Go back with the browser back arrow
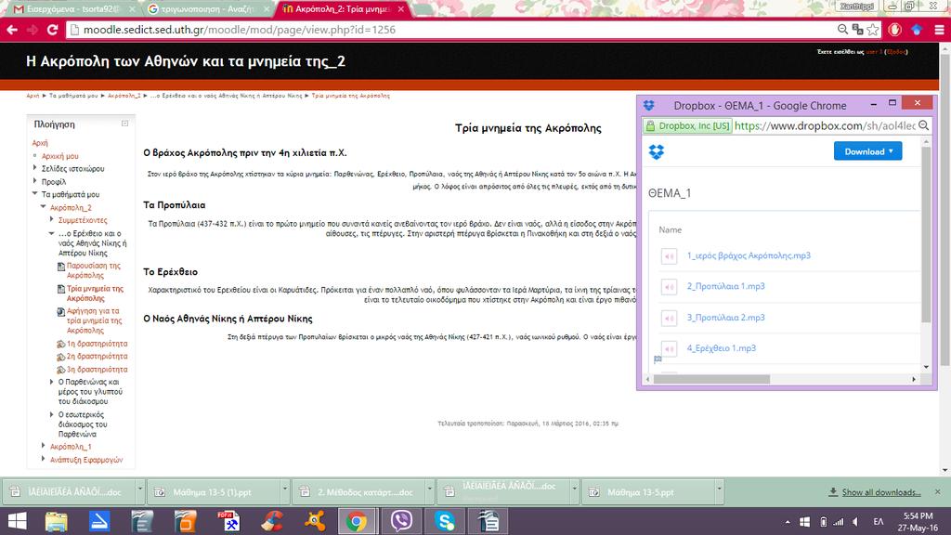This screenshot has width=951, height=535. click(x=12, y=30)
